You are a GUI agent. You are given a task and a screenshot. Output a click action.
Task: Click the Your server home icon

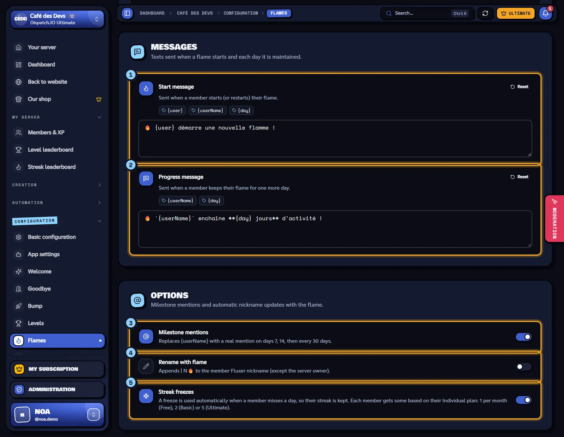[x=19, y=47]
